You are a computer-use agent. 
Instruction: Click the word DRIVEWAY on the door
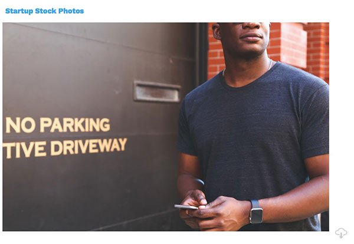click(x=88, y=147)
